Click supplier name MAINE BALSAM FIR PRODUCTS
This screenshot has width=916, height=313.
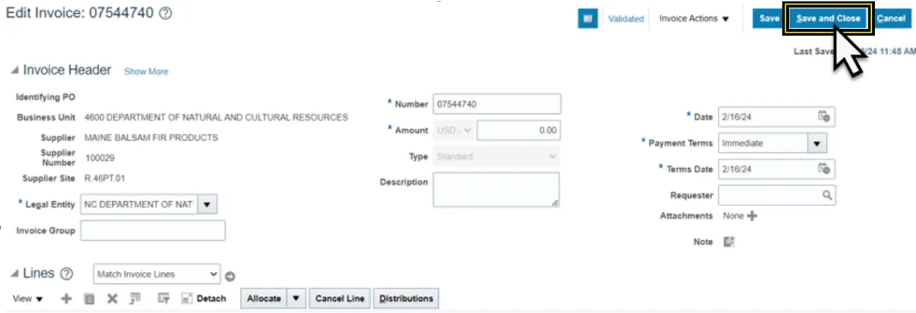click(x=151, y=138)
